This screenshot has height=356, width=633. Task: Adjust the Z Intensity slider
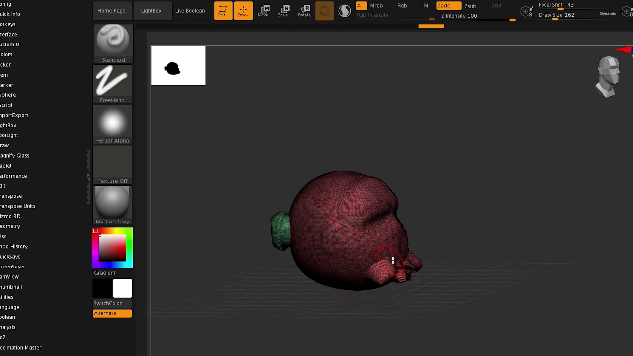pos(477,16)
